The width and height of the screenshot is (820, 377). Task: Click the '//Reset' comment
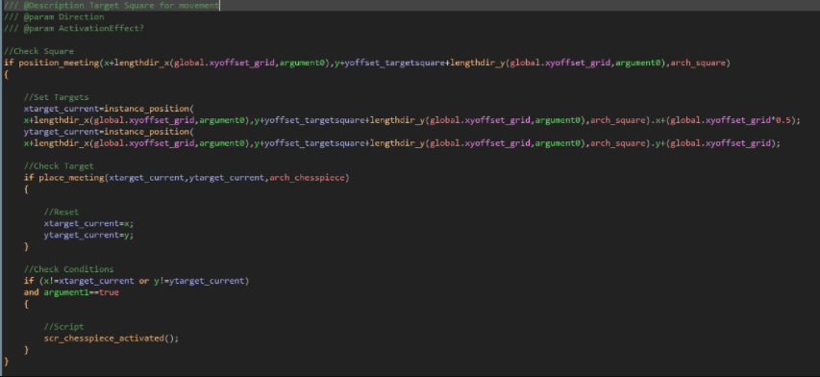tap(62, 212)
